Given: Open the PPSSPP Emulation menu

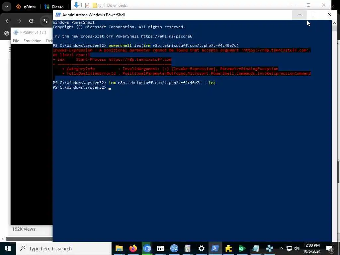Looking at the screenshot, I should click(33, 41).
